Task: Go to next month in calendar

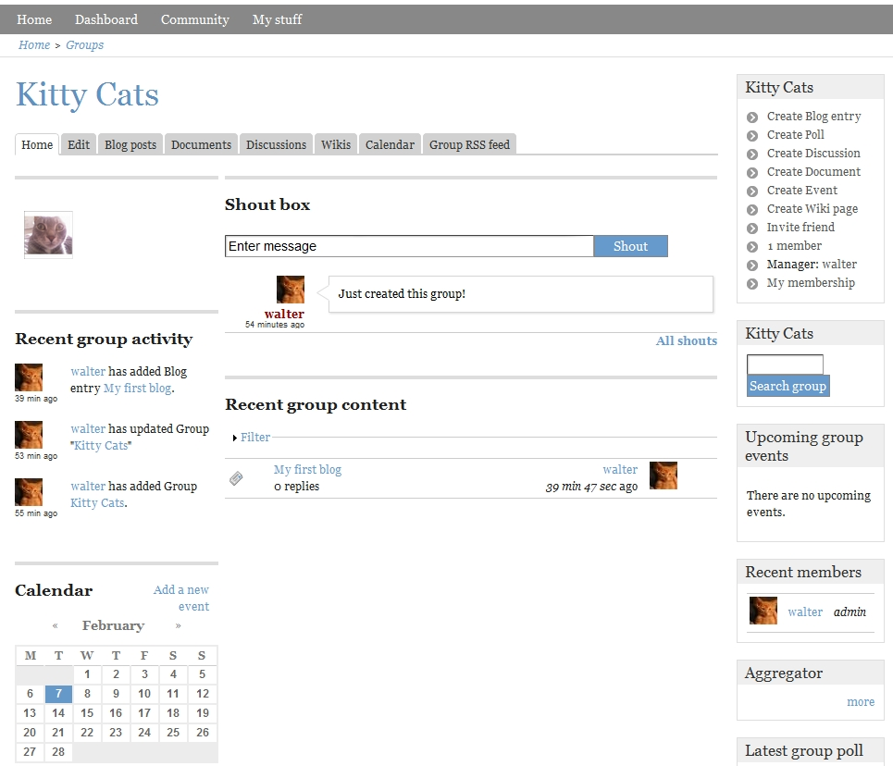Action: (179, 626)
